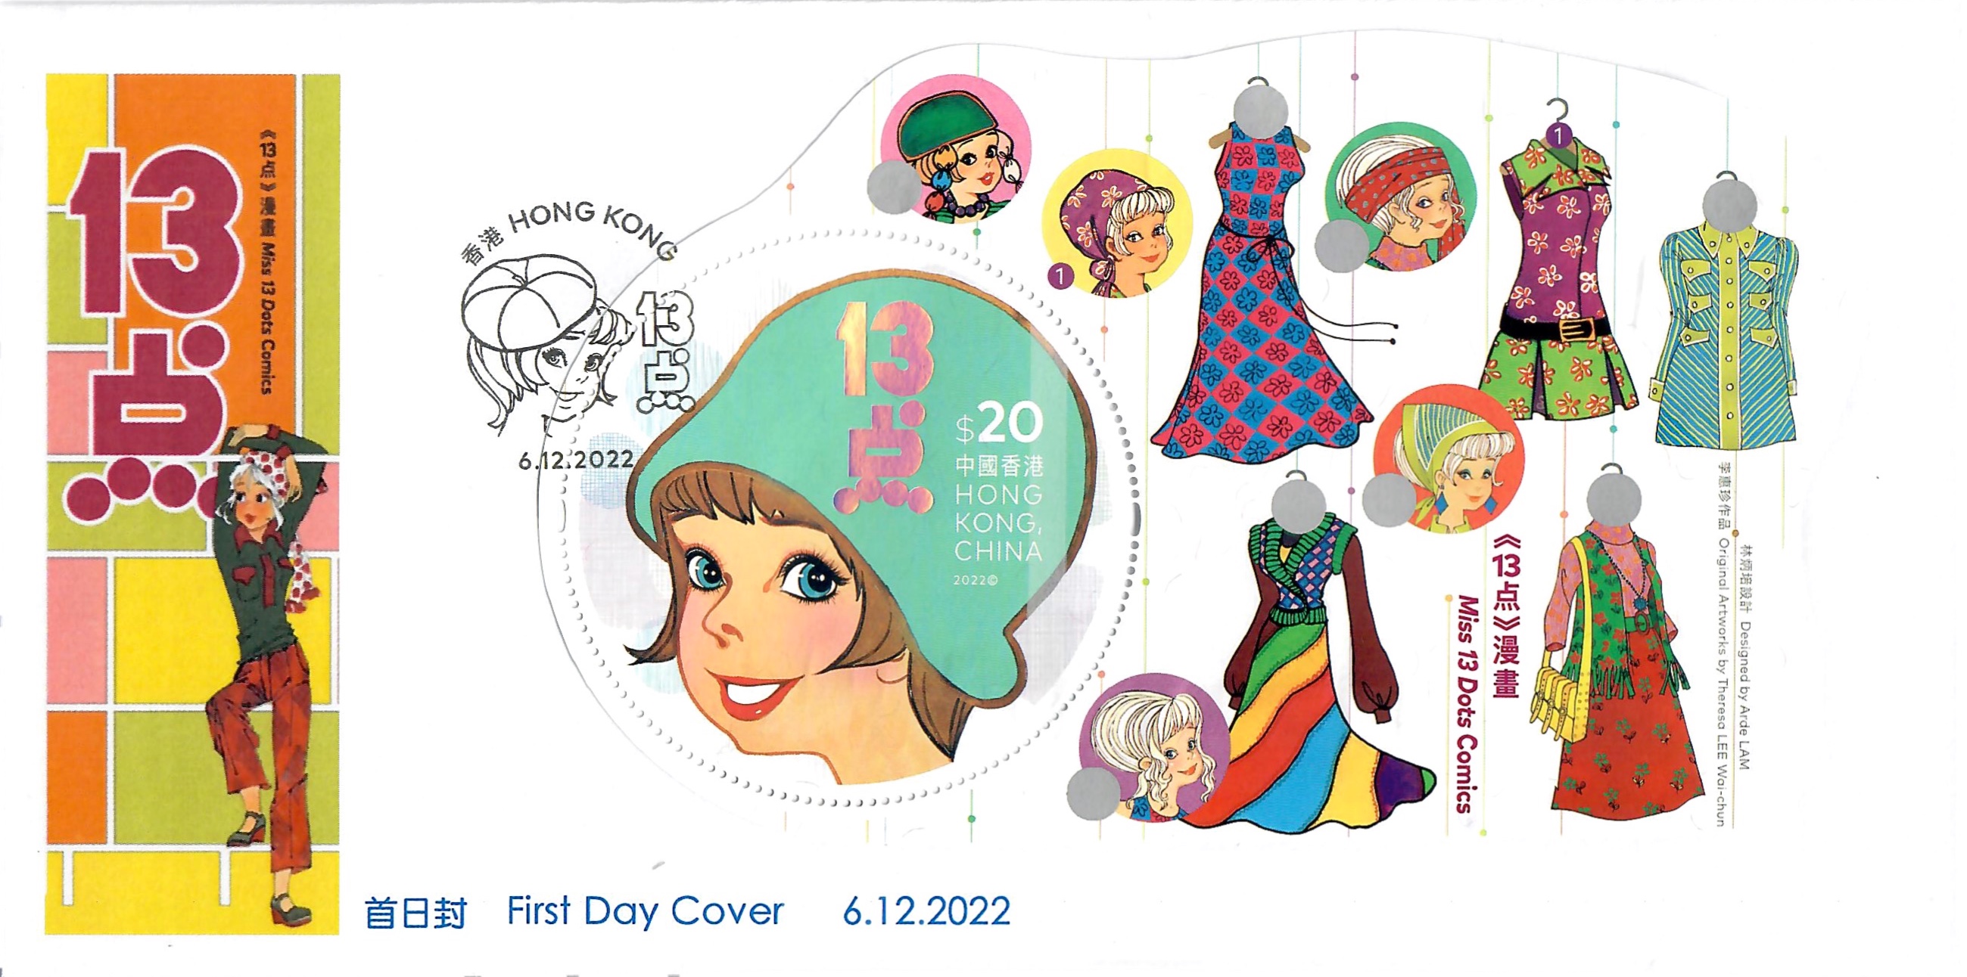This screenshot has height=977, width=1967.
Task: Click the blue First Day Cover text
Action: pos(646,911)
